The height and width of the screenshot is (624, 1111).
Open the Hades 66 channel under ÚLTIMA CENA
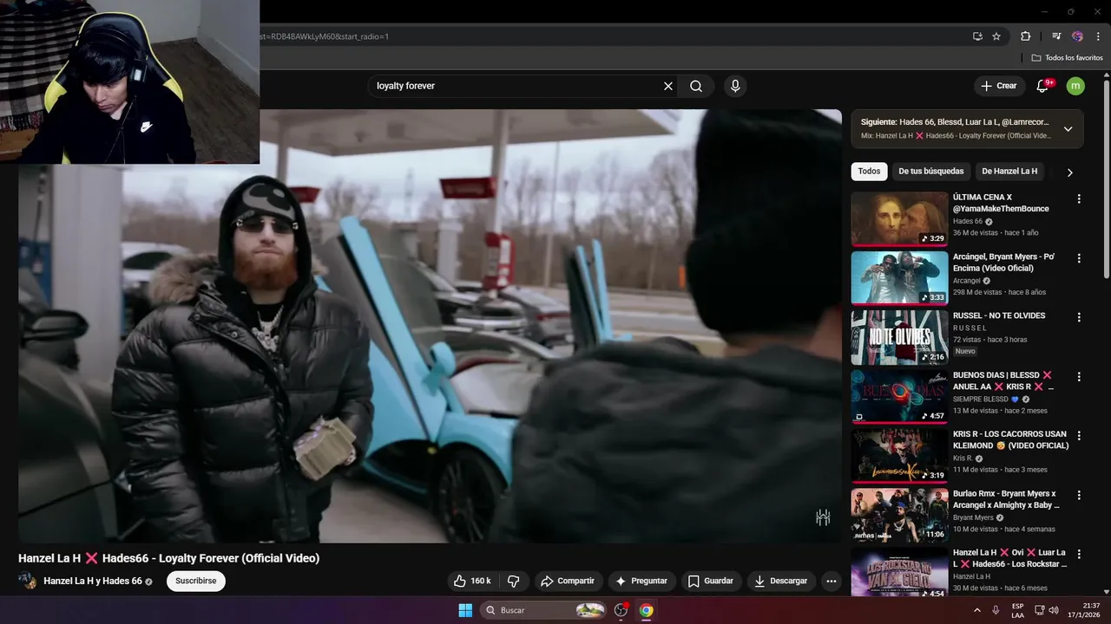click(968, 221)
